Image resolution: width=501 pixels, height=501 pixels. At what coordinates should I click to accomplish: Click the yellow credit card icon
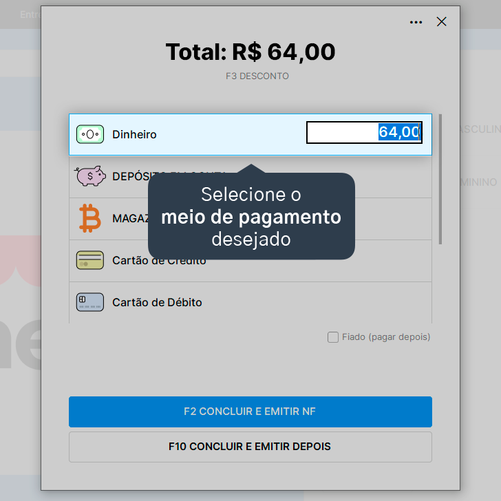[90, 260]
